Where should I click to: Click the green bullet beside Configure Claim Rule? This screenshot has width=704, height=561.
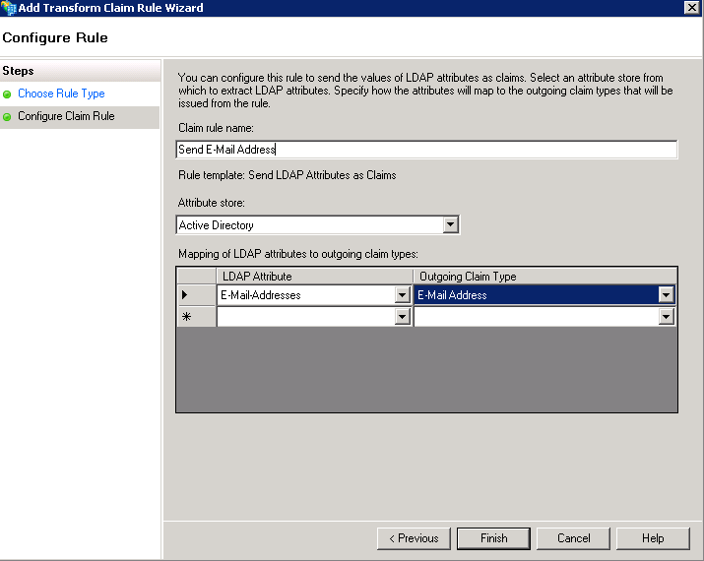tap(8, 117)
